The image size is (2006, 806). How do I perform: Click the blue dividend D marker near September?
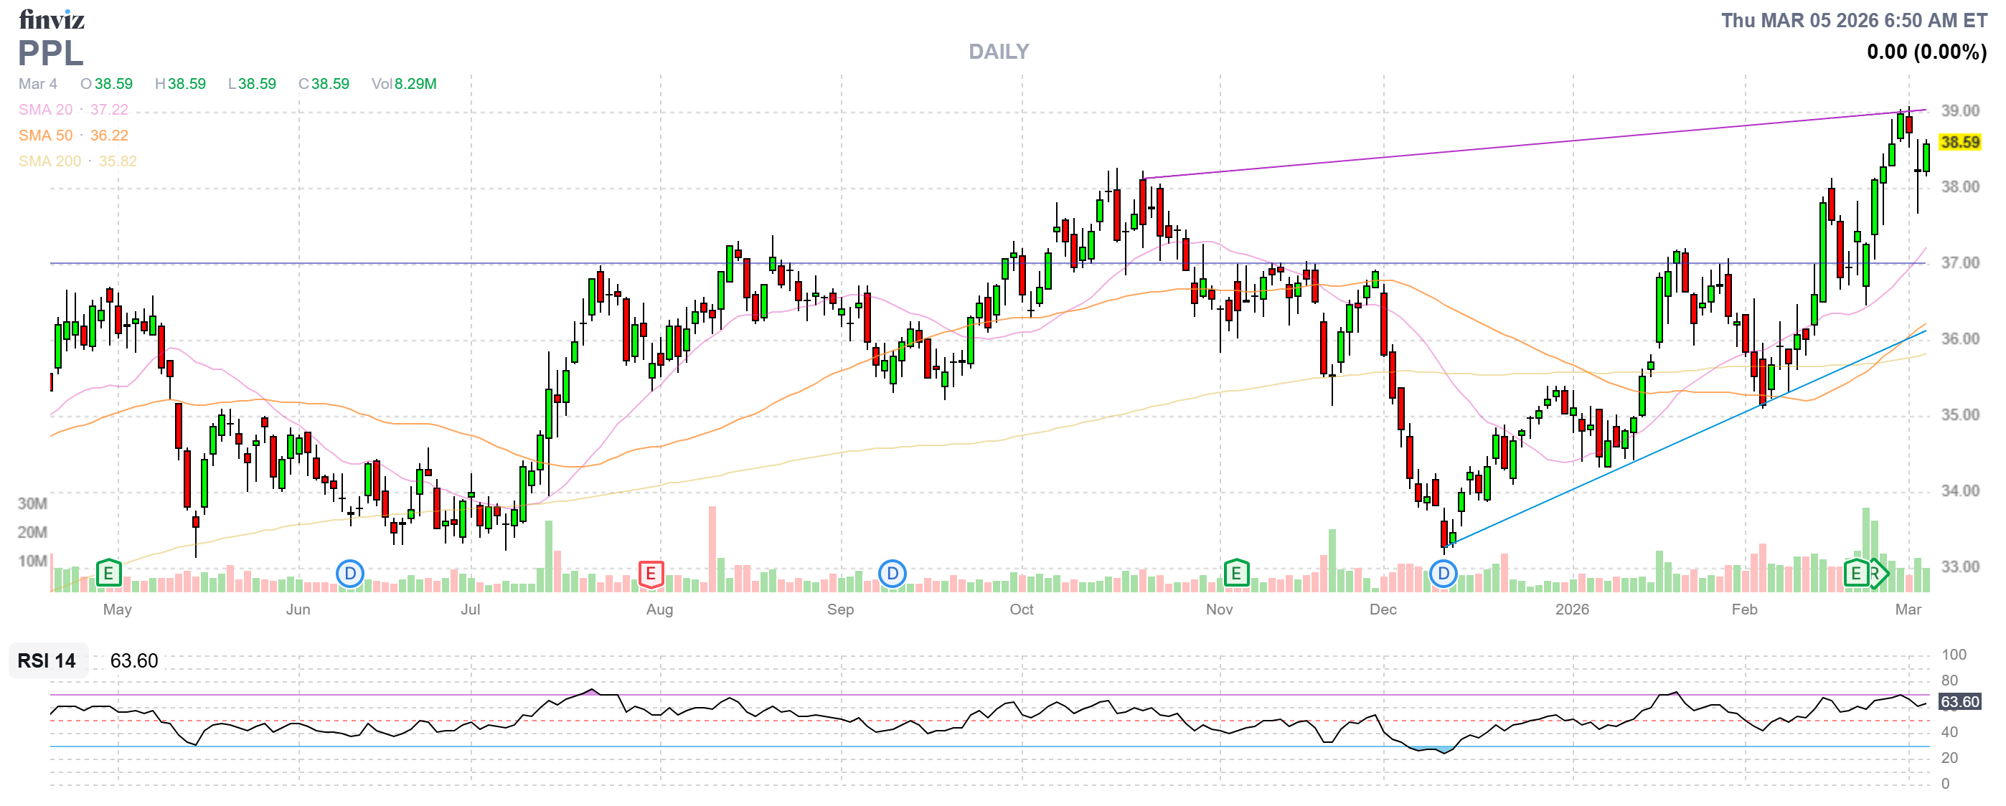point(892,574)
